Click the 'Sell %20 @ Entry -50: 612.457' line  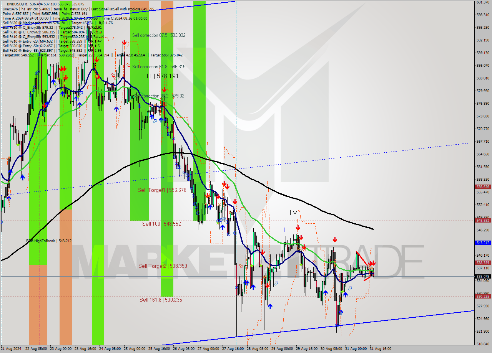51,46
